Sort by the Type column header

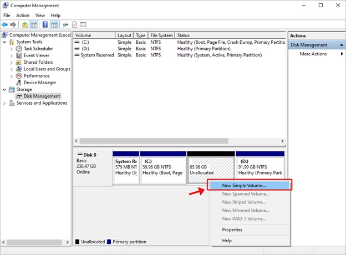[141, 35]
